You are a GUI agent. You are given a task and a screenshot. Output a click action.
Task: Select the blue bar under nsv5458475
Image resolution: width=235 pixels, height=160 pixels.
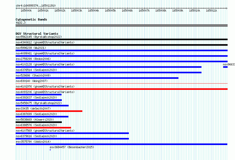(x=42, y=106)
